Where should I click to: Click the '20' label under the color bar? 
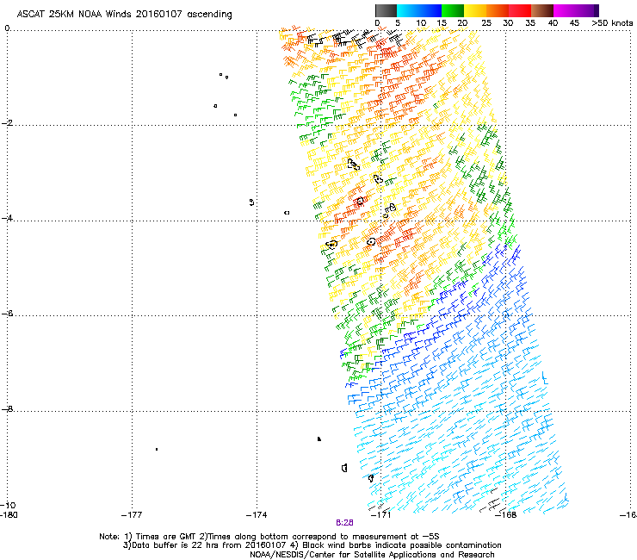click(x=462, y=23)
